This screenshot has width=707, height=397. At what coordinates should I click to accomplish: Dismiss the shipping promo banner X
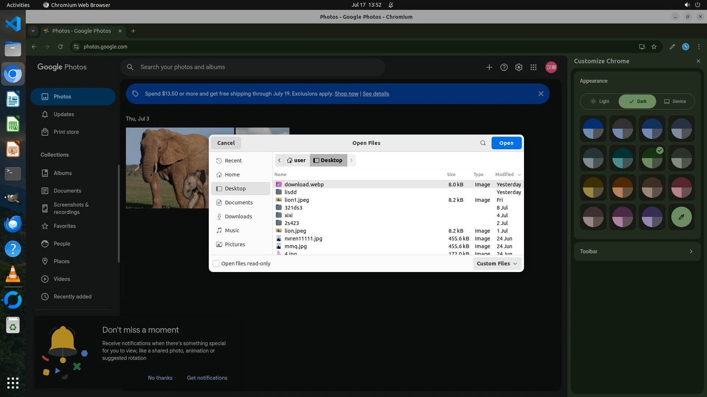pos(541,94)
